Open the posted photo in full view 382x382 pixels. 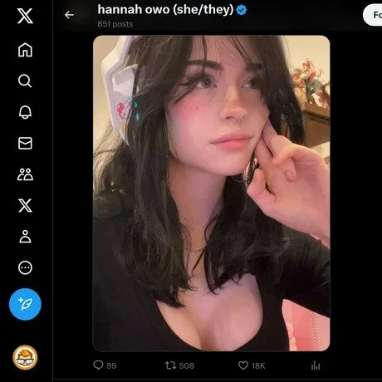[212, 193]
